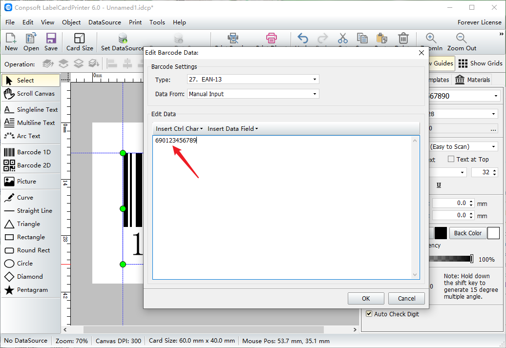The image size is (506, 348).
Task: Select the Round Rect shape tool
Action: pos(31,250)
